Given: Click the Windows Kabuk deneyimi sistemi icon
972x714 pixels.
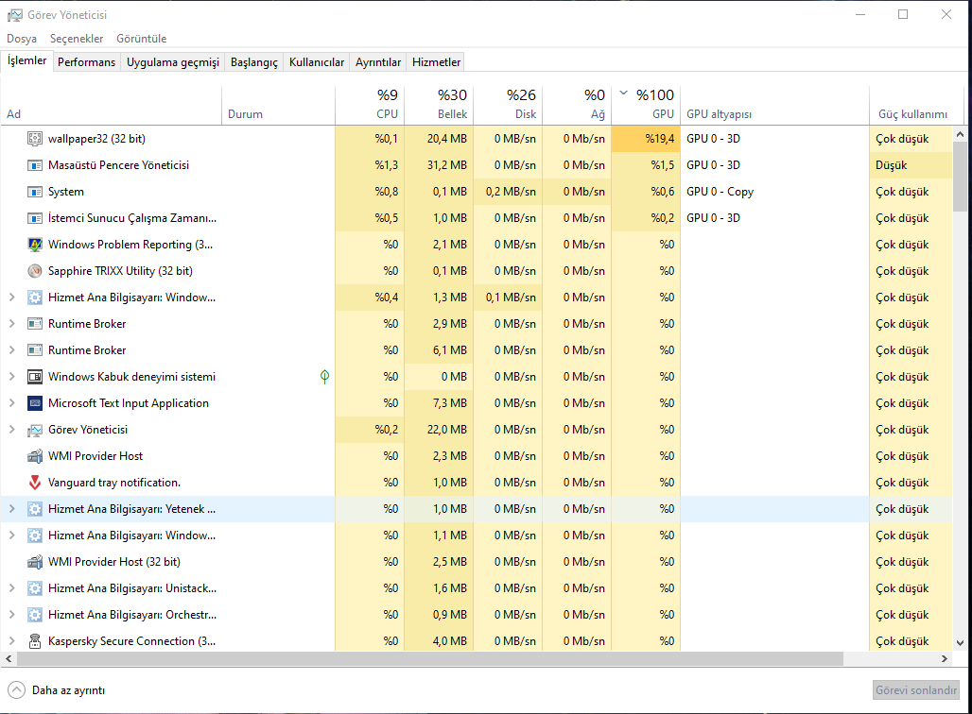Looking at the screenshot, I should [x=35, y=377].
